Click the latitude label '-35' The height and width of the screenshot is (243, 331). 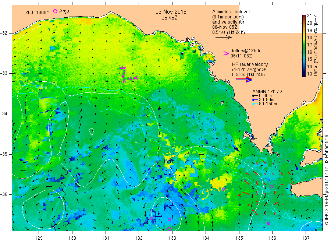point(4,154)
